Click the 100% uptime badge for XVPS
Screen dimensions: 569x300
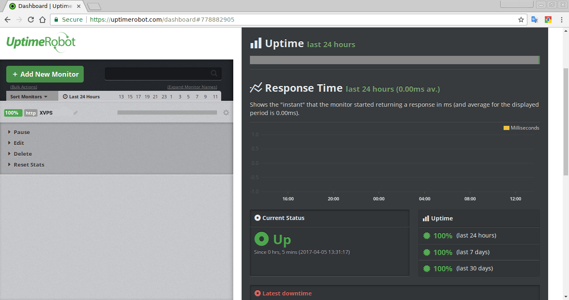(13, 113)
